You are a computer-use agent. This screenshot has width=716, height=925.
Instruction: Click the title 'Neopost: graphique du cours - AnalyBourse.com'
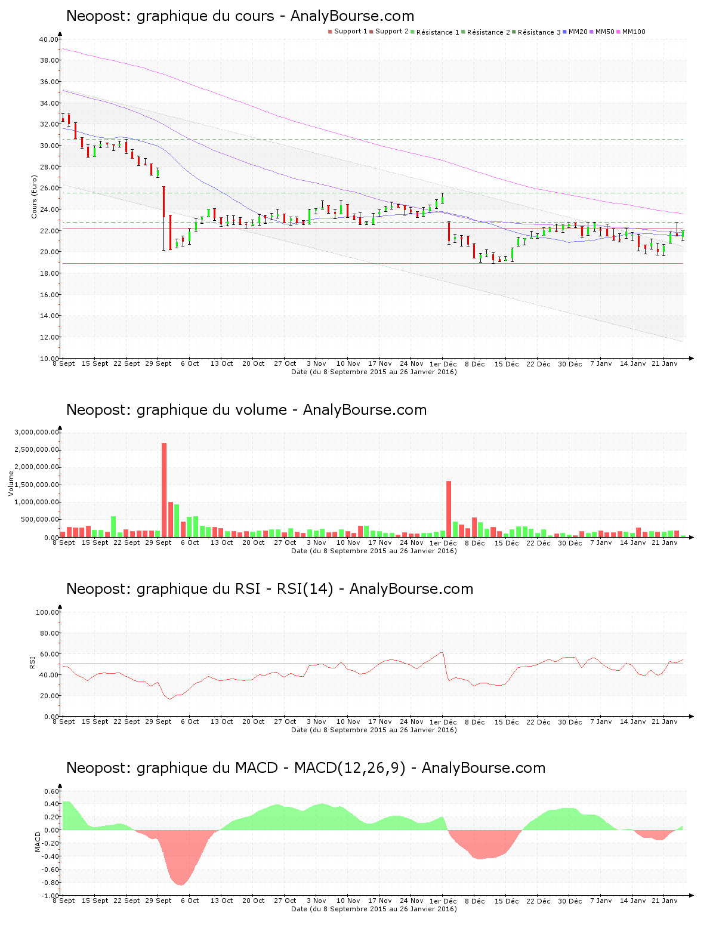click(240, 16)
